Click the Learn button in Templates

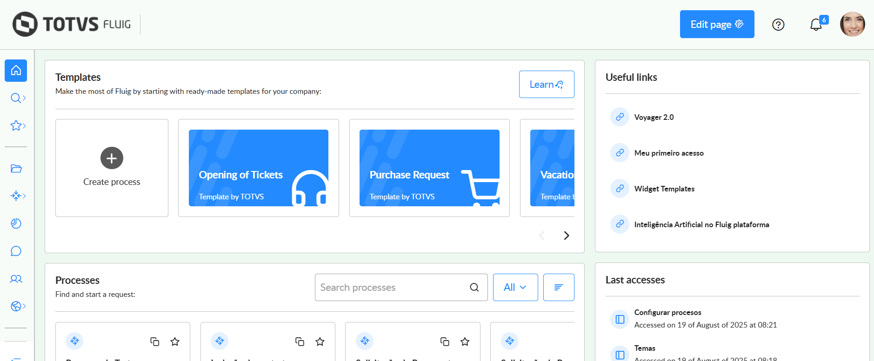pyautogui.click(x=547, y=84)
